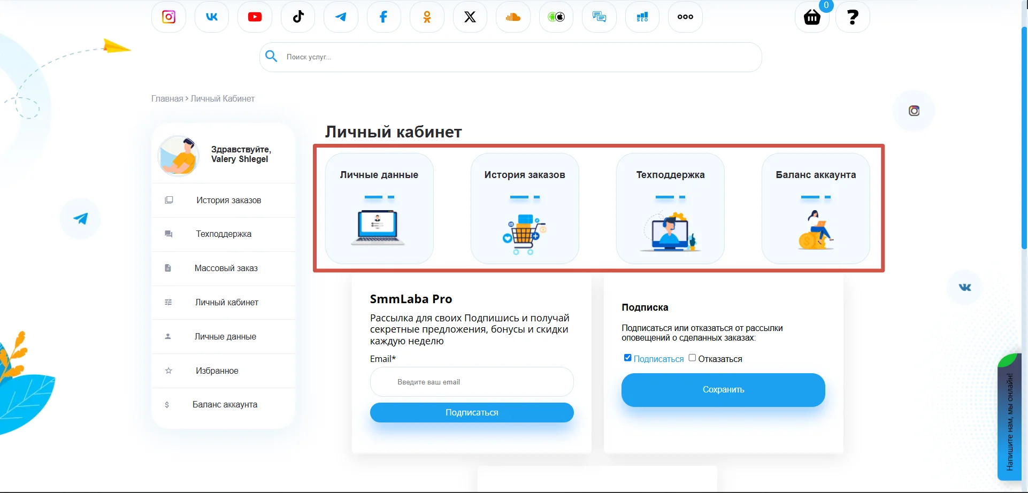Choose the Facebook services icon
The height and width of the screenshot is (493, 1028).
coord(384,17)
